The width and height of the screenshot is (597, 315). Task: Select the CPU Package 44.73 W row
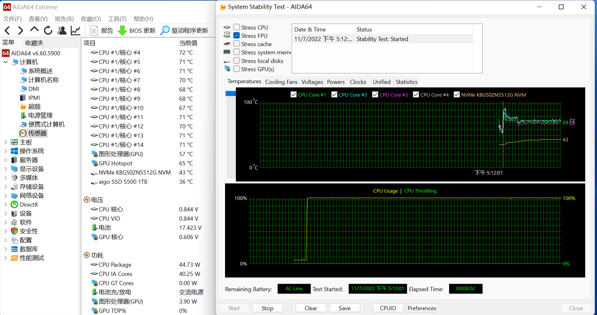pos(148,265)
